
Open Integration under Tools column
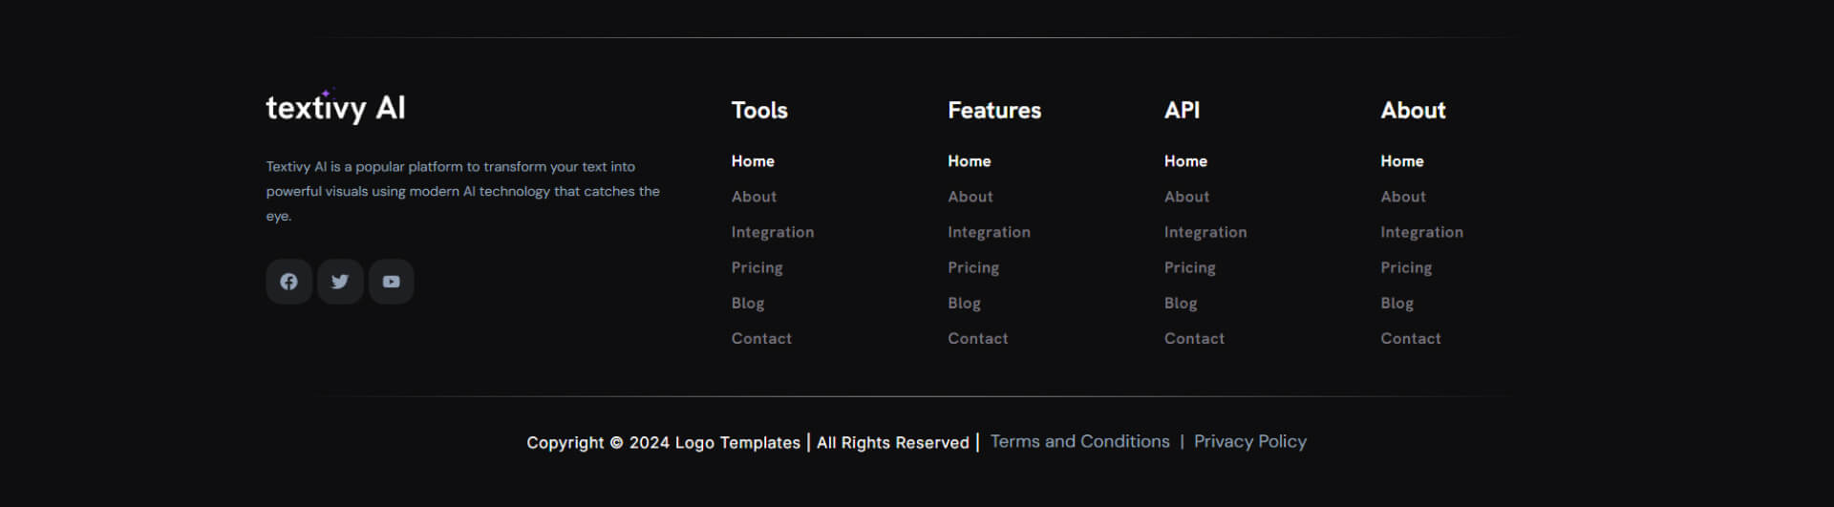[773, 232]
